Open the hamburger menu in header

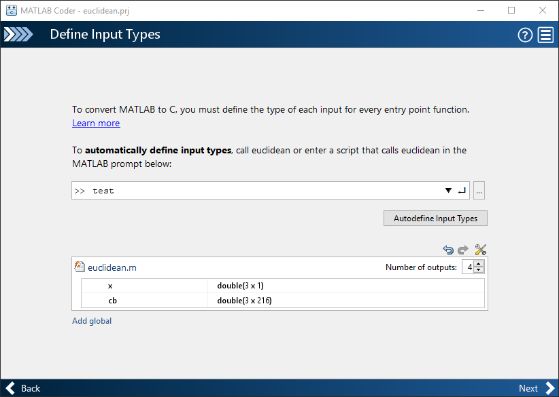[545, 35]
